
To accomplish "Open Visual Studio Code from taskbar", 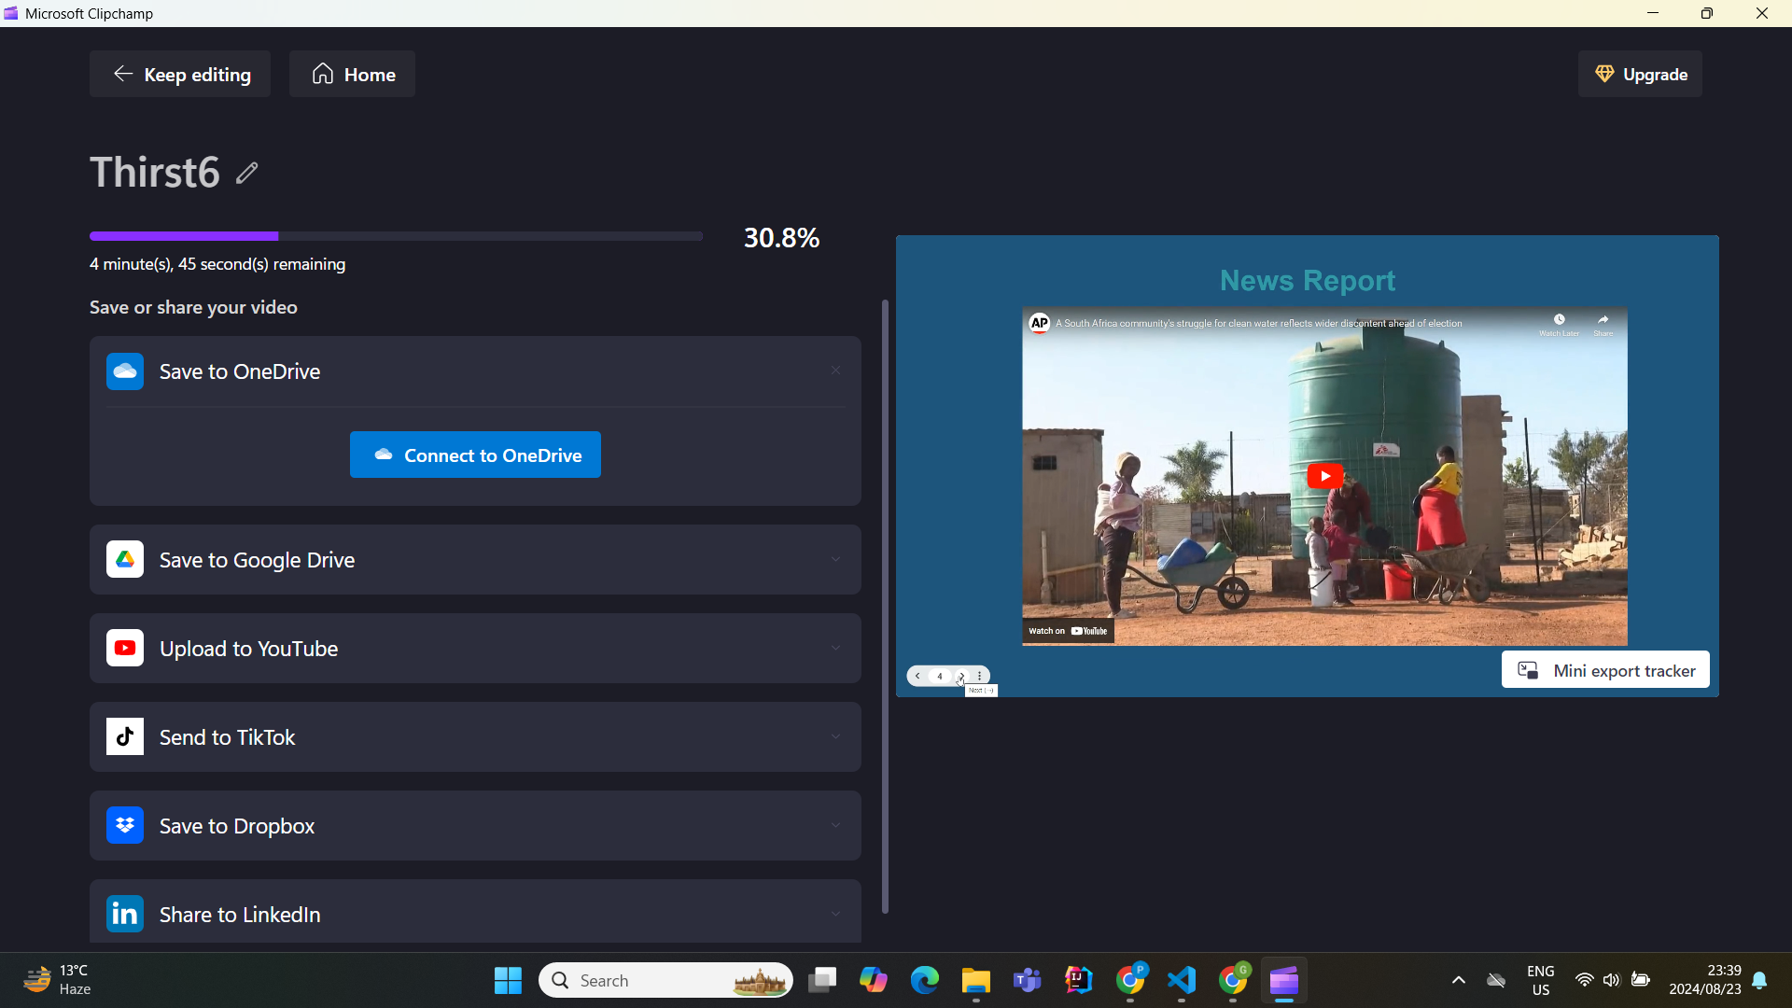I will coord(1182,980).
